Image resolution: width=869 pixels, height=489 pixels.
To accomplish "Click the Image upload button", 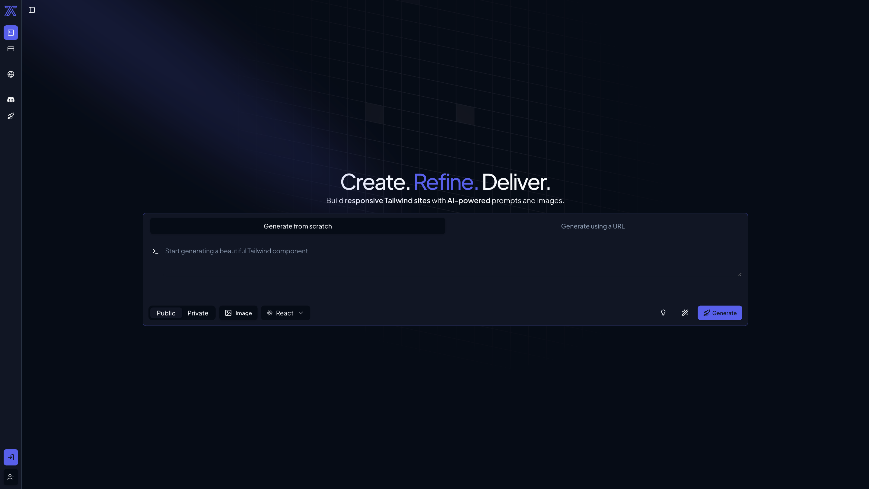I will (x=238, y=313).
